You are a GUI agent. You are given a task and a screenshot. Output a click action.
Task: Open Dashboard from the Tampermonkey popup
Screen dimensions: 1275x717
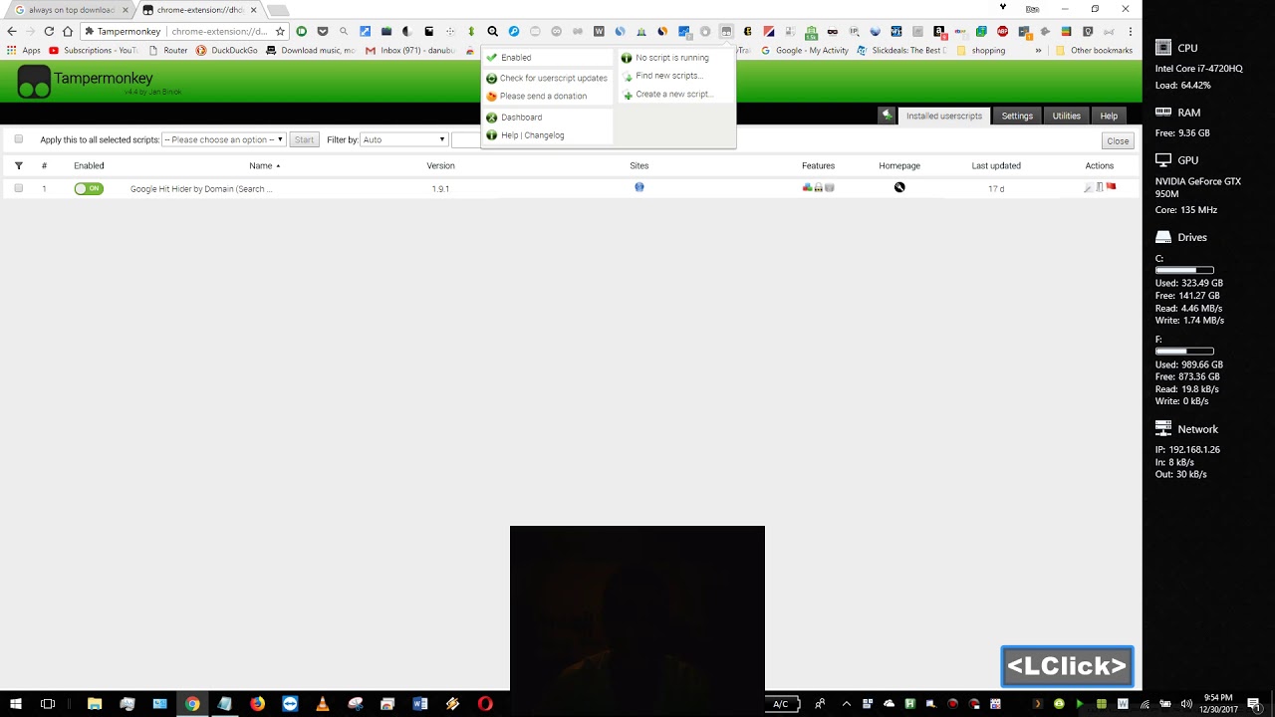[x=548, y=118]
